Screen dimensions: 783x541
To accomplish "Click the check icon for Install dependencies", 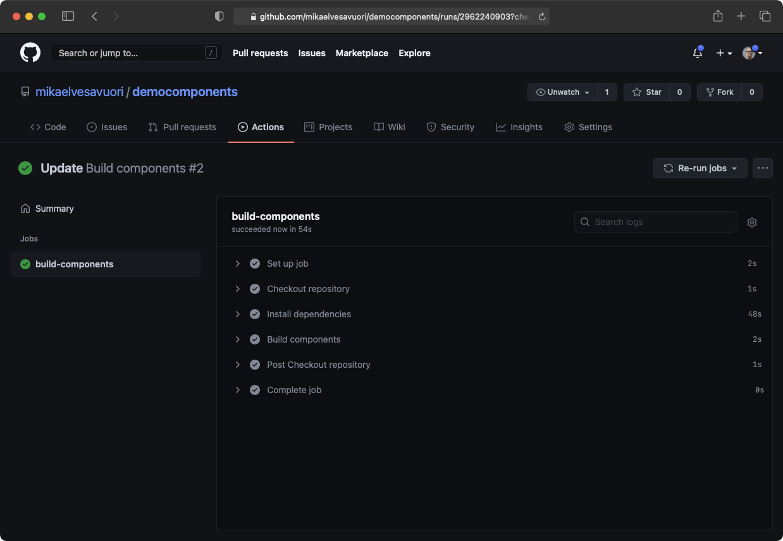I will pyautogui.click(x=255, y=314).
